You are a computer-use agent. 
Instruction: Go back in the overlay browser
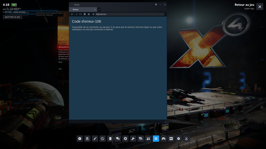tap(72, 14)
